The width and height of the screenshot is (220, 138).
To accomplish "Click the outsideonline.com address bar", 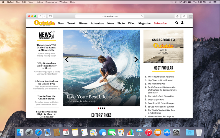I will click(x=109, y=16).
